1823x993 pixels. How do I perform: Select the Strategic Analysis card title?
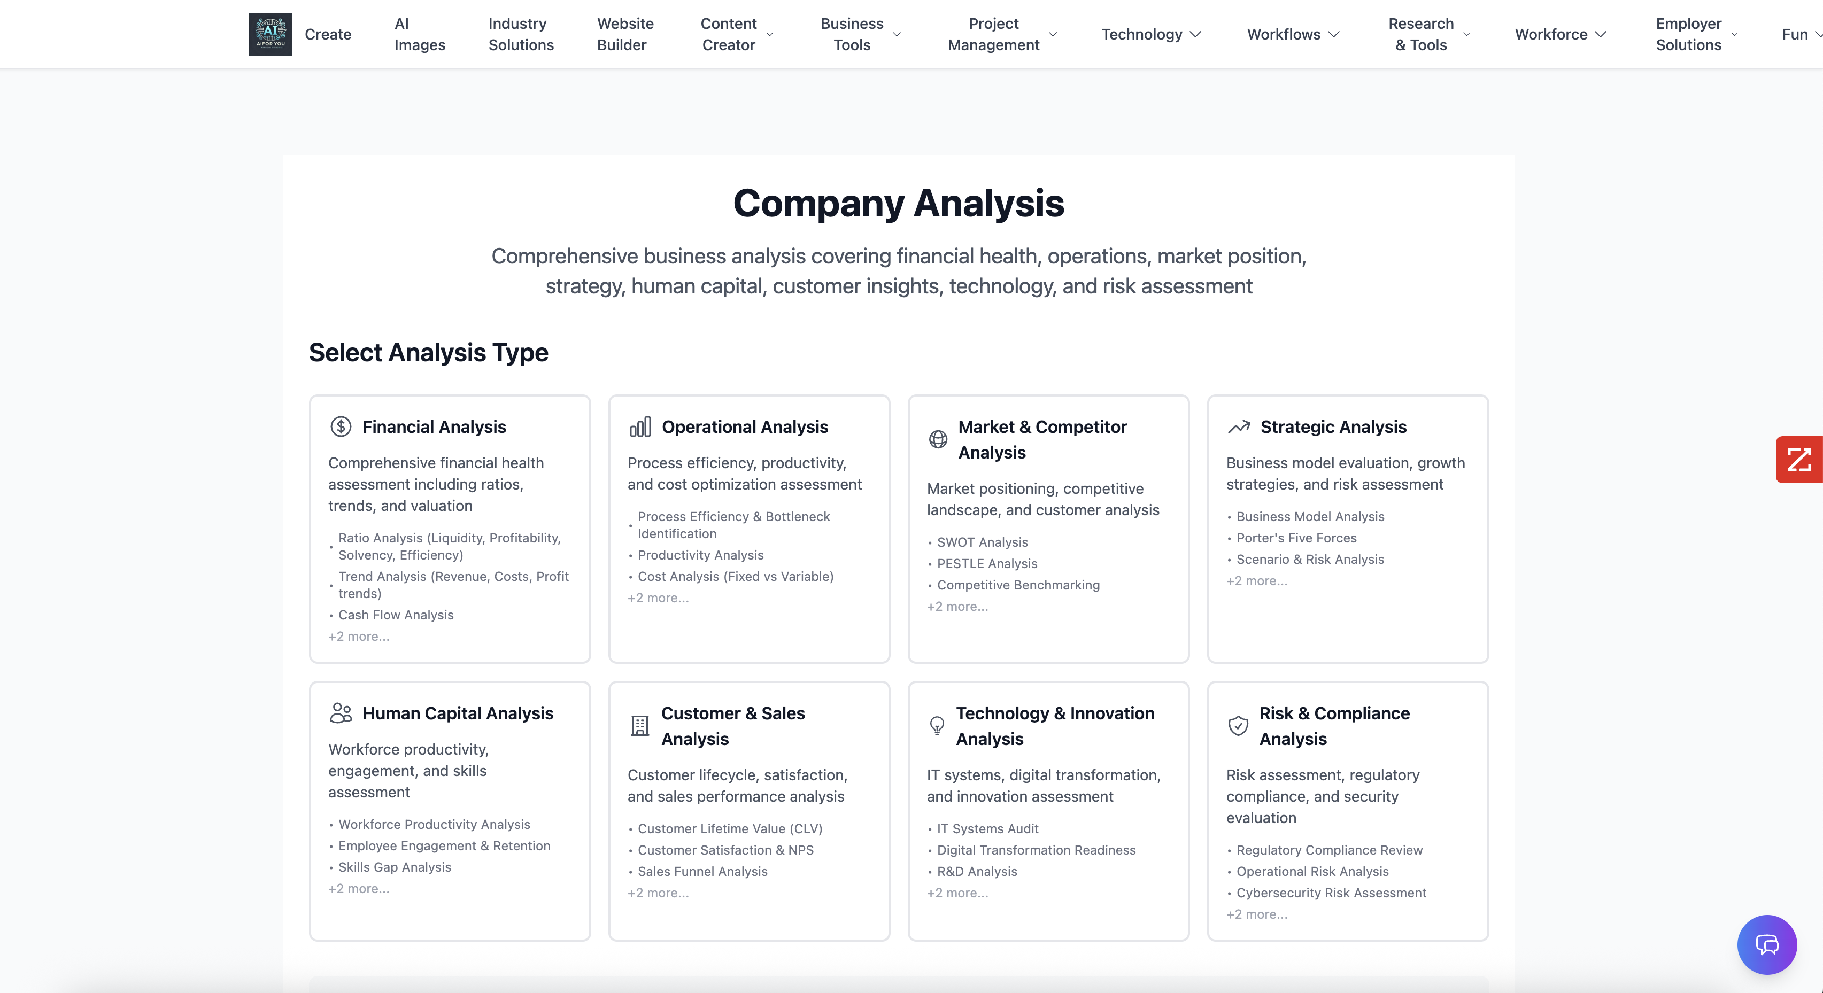tap(1333, 426)
